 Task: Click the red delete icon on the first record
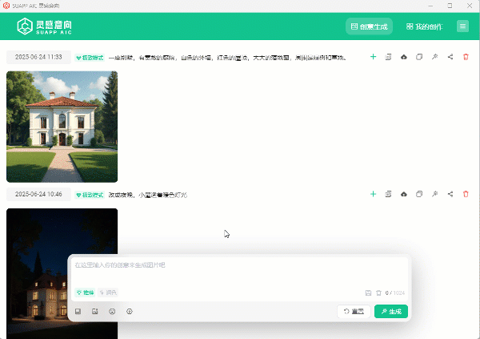coord(466,57)
